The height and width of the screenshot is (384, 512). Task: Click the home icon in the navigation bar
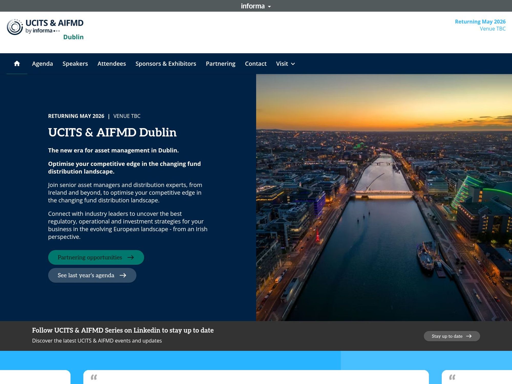point(17,63)
